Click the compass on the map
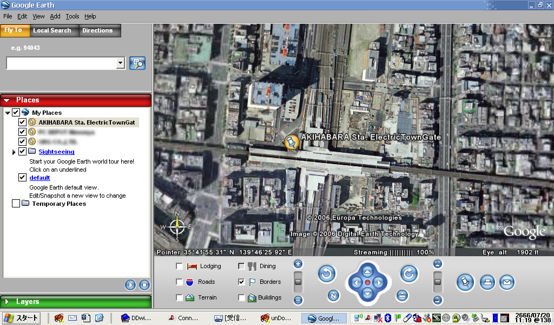The image size is (554, 325). pyautogui.click(x=177, y=226)
